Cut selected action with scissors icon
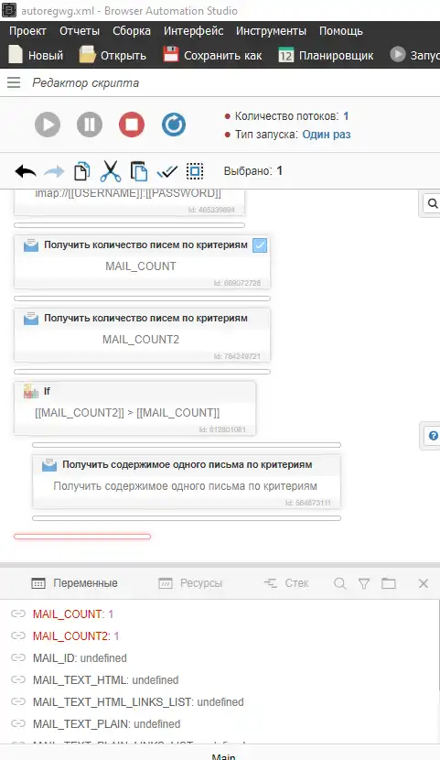The width and height of the screenshot is (440, 760). (x=111, y=171)
